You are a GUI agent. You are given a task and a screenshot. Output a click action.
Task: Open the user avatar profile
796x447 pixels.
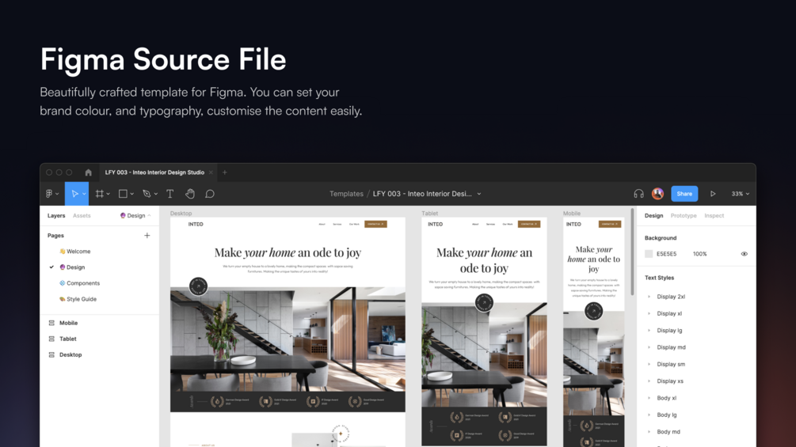[x=657, y=193]
